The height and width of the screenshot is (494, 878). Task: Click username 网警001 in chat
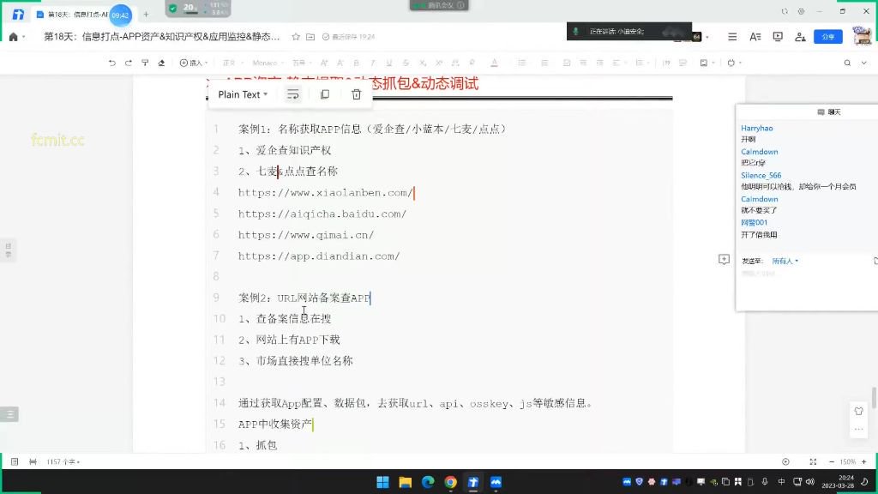pos(754,222)
